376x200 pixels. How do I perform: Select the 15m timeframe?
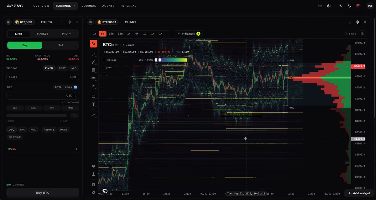[x=111, y=34]
